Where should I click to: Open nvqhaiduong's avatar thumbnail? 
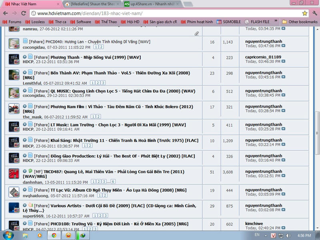14,192
